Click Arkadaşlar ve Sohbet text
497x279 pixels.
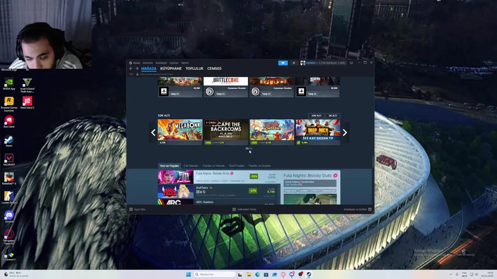point(355,209)
